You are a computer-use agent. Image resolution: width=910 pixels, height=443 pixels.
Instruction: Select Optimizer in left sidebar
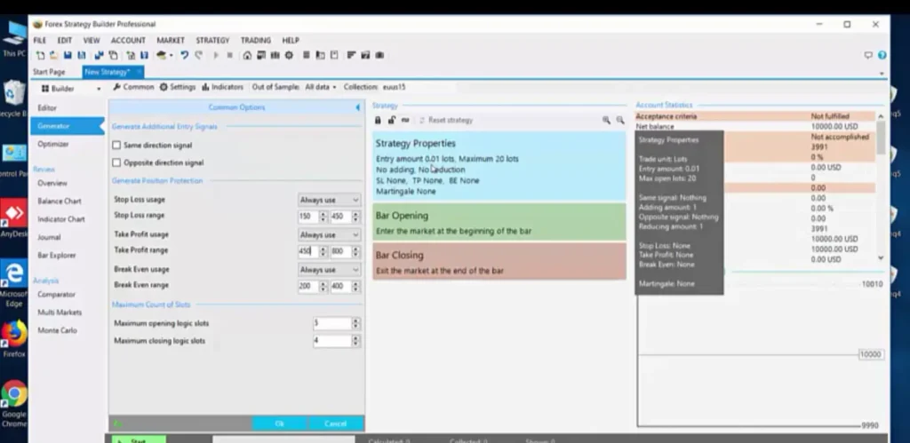click(x=53, y=144)
